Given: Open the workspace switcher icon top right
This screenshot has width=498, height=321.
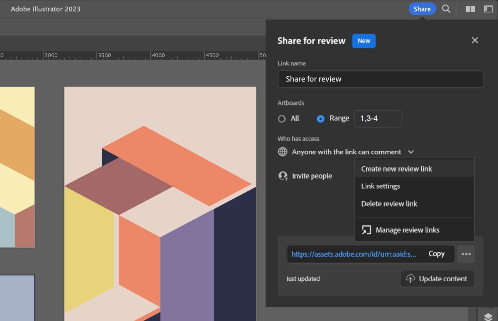Looking at the screenshot, I should coord(489,9).
